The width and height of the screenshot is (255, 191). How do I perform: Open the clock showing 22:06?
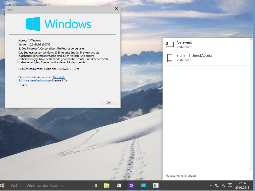point(242,185)
